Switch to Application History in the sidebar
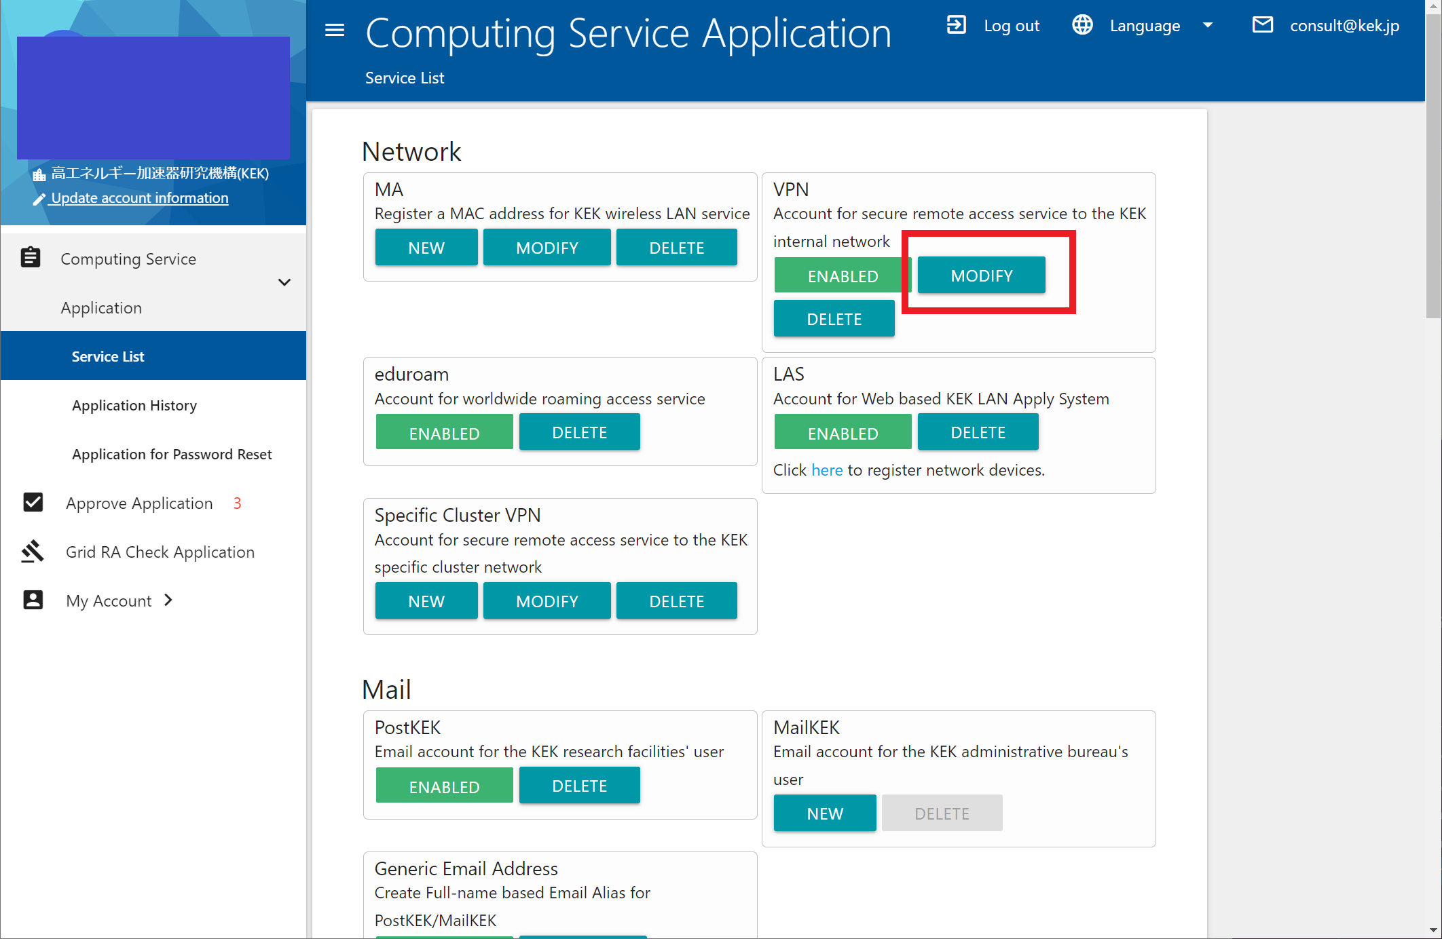The width and height of the screenshot is (1442, 939). pos(134,405)
